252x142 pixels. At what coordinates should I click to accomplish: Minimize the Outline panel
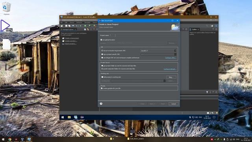tap(213, 29)
